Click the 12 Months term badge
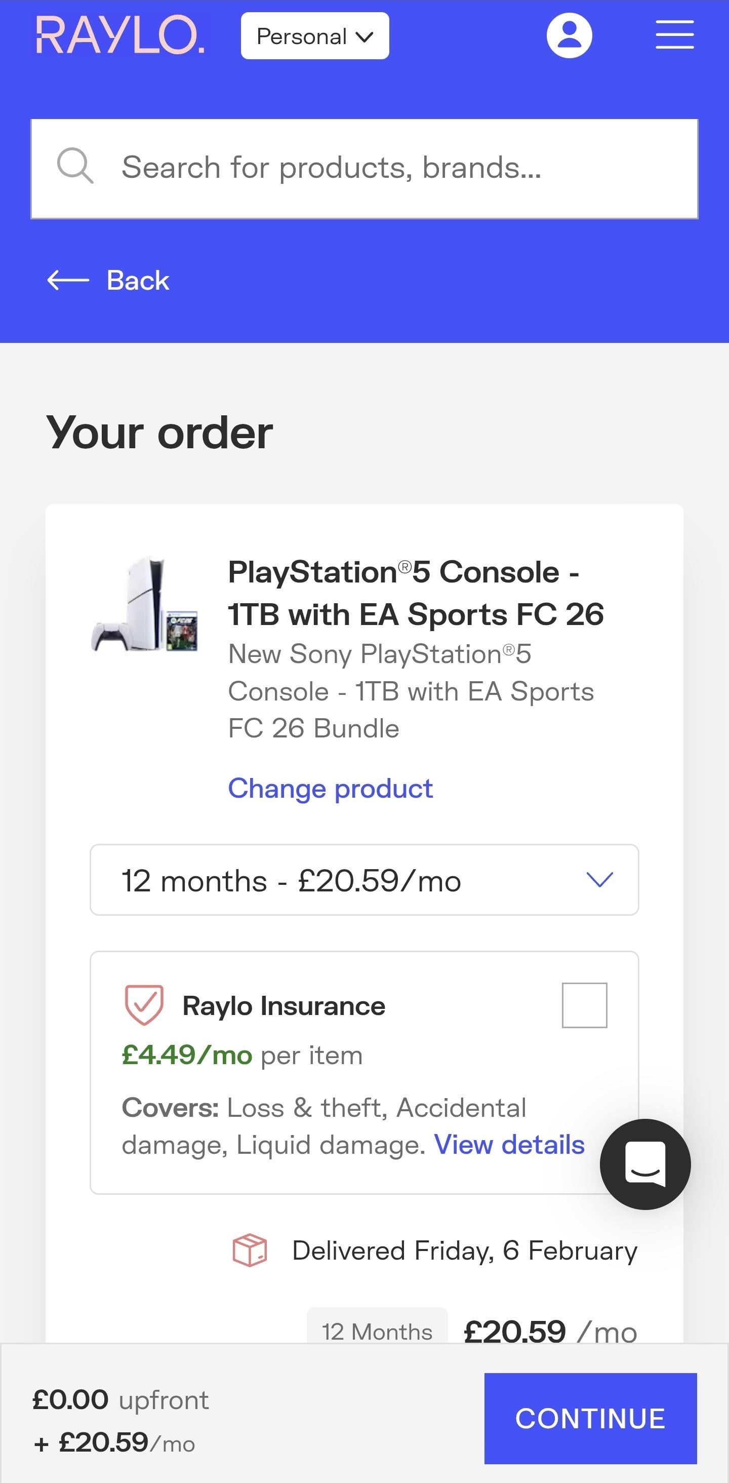The width and height of the screenshot is (729, 1483). point(377,1331)
